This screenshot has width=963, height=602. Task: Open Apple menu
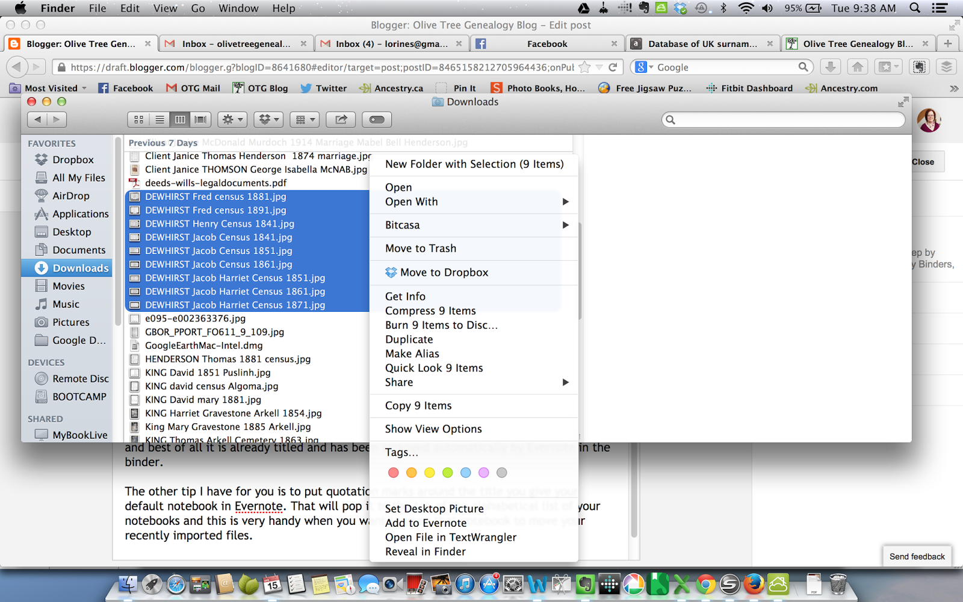20,8
